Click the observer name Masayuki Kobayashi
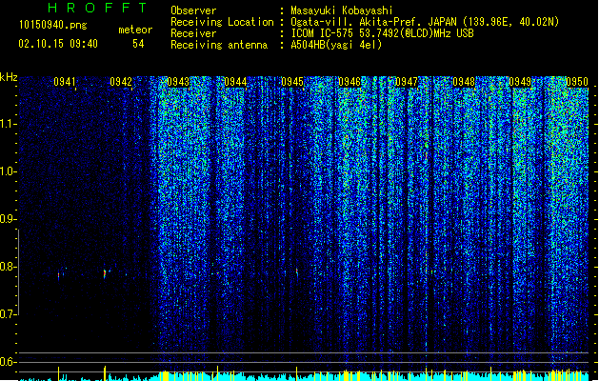The image size is (599, 381). point(342,10)
